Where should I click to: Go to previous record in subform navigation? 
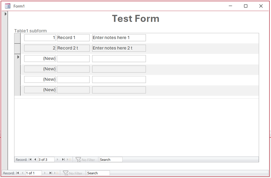coord(35,159)
